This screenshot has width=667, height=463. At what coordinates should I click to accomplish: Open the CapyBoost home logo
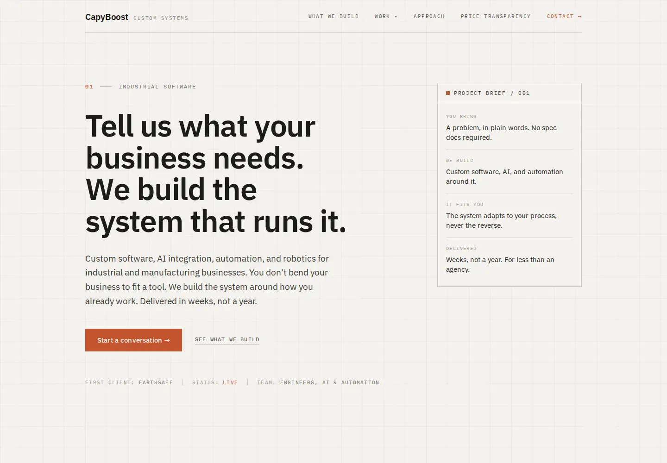tap(107, 17)
